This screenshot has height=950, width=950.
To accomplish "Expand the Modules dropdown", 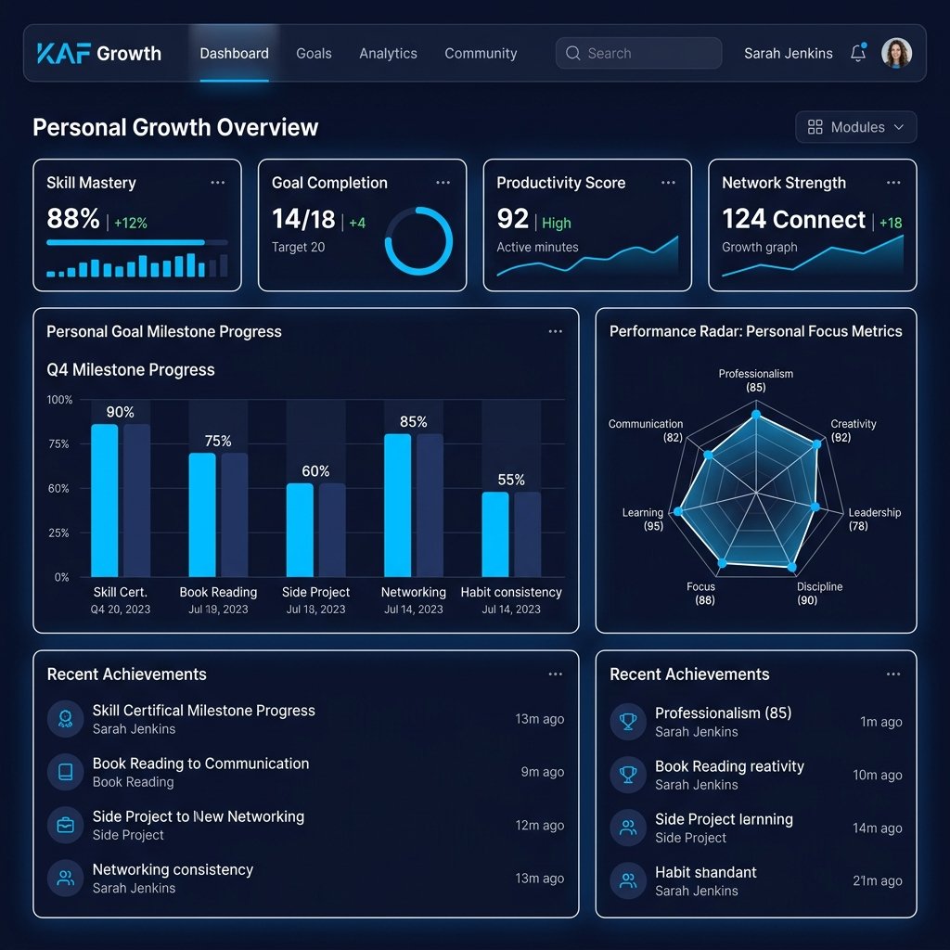I will [855, 127].
